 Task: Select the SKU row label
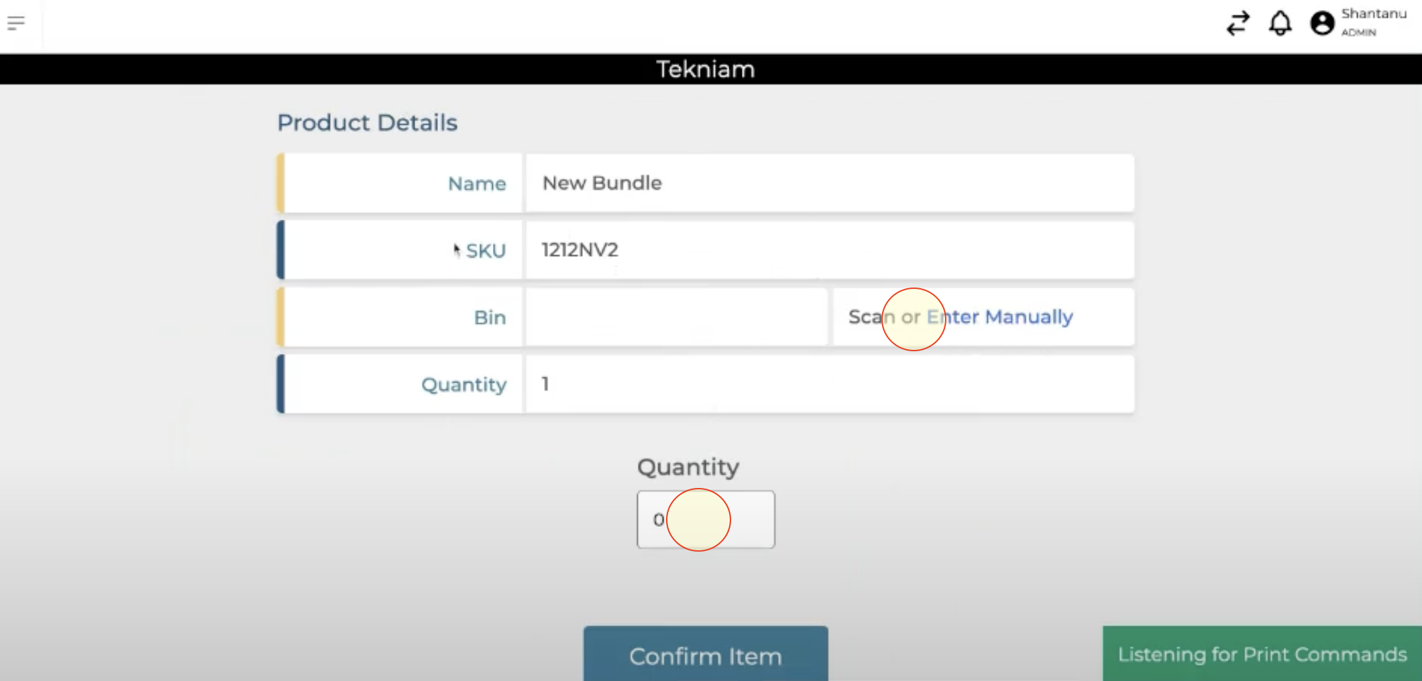click(486, 251)
